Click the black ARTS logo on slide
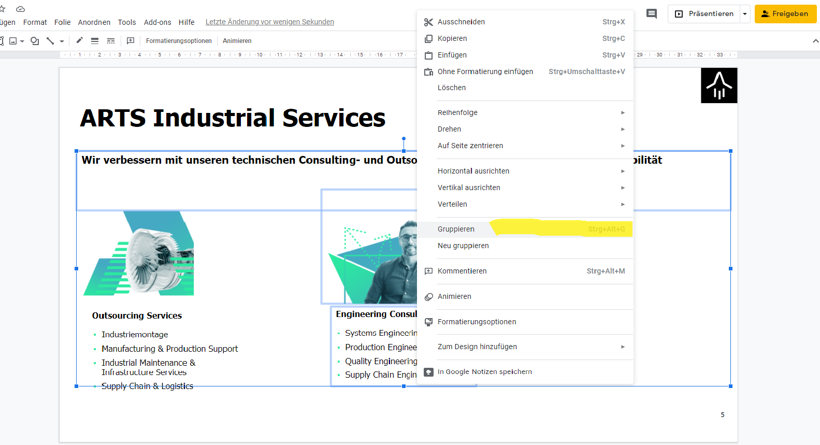820x445 pixels. coord(719,85)
